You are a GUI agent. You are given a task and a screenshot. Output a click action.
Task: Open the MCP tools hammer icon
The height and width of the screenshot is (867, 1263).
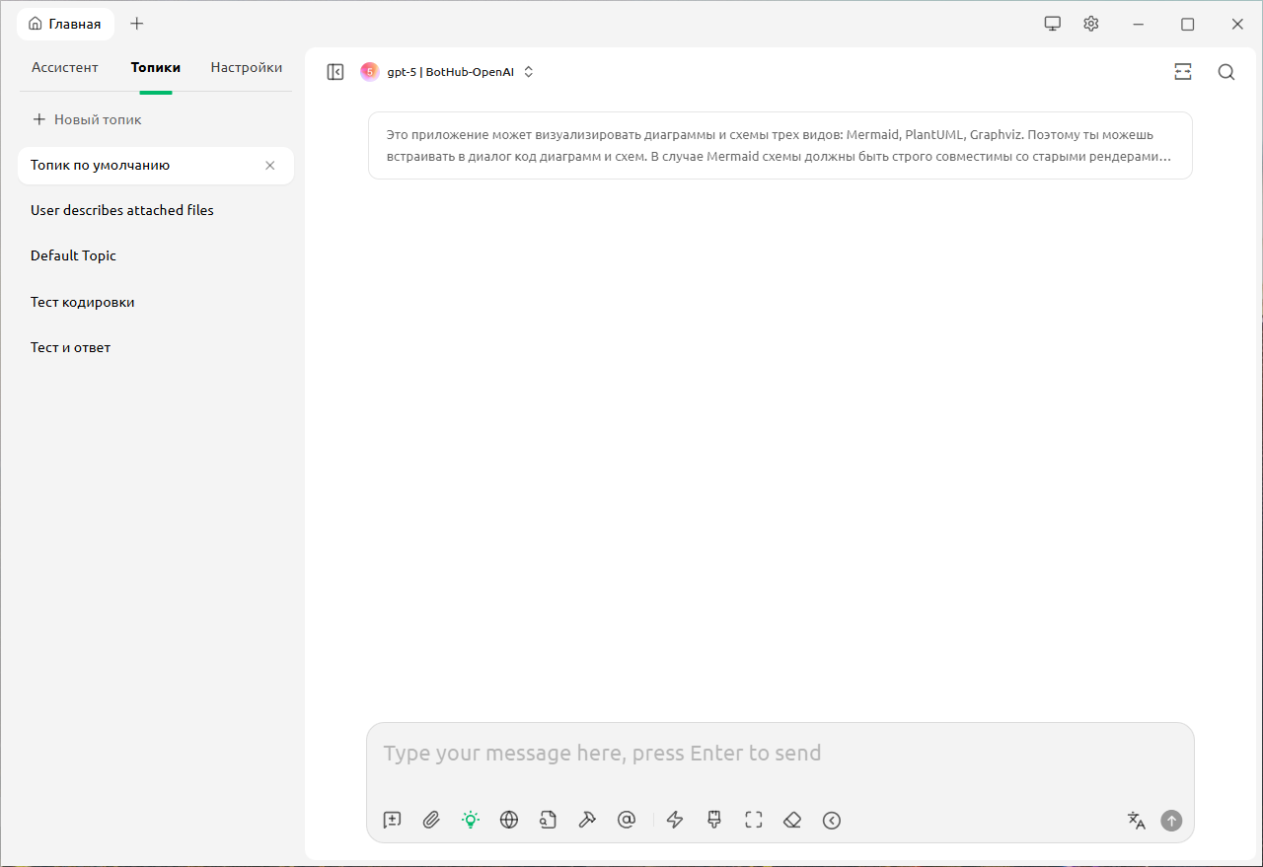(x=587, y=820)
